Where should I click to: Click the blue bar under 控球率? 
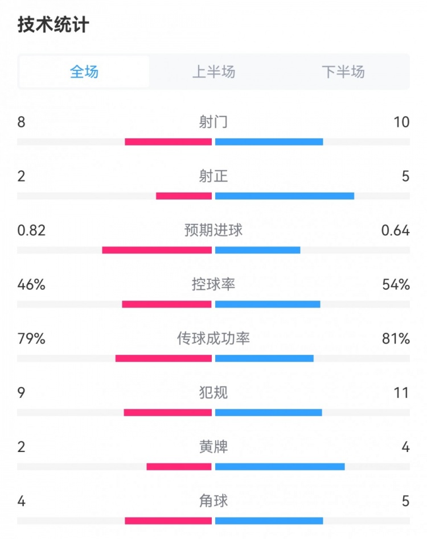[268, 304]
